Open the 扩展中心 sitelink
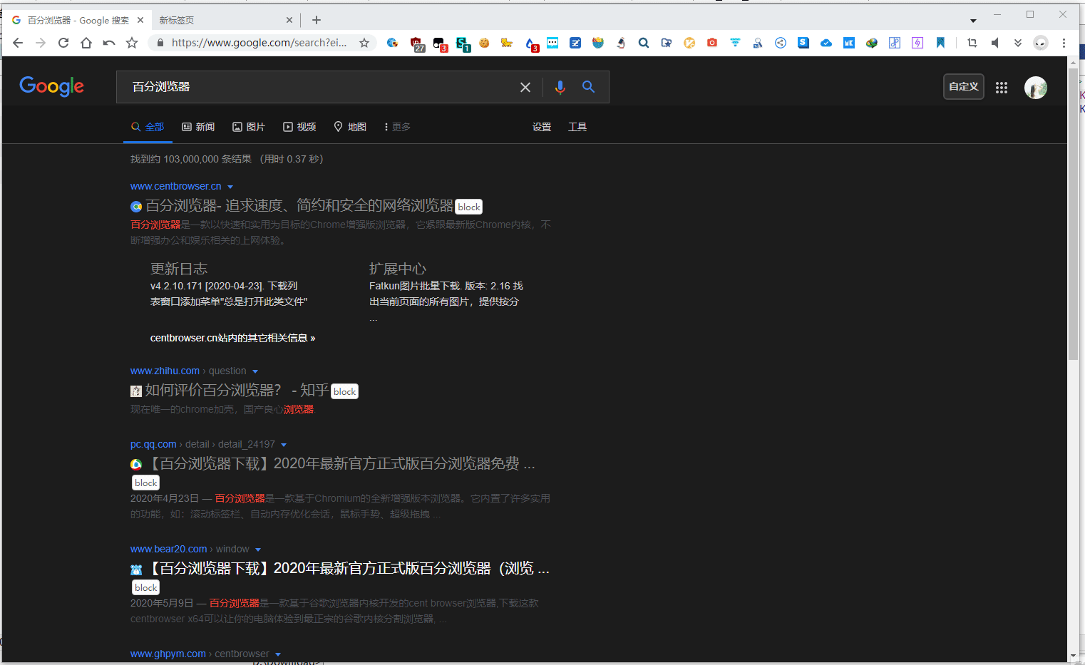Screen dimensions: 1085x665 coord(398,269)
